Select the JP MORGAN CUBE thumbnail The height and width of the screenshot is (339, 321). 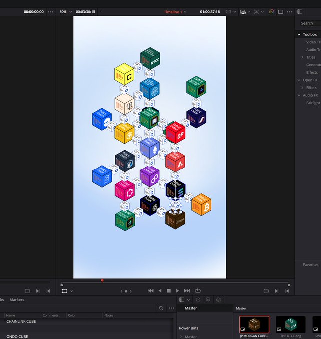click(254, 324)
